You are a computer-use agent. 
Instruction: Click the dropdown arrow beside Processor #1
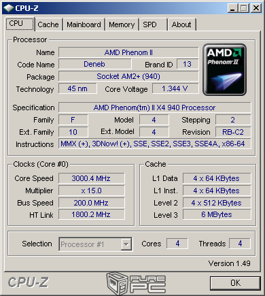point(126,244)
